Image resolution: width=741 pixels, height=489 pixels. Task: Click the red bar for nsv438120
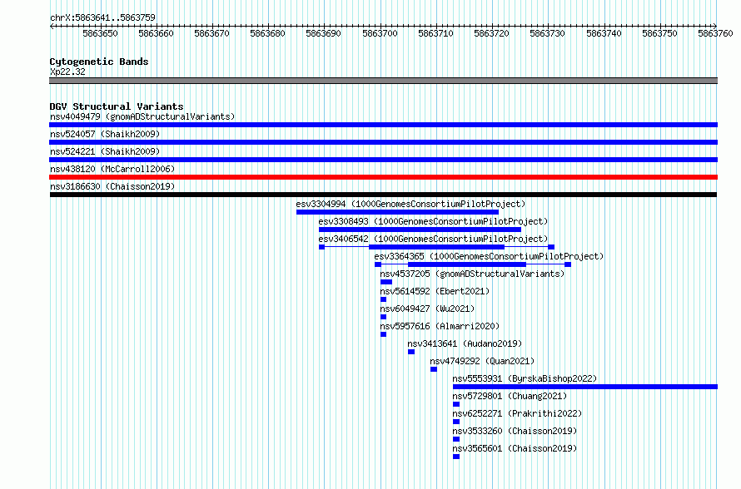click(383, 177)
